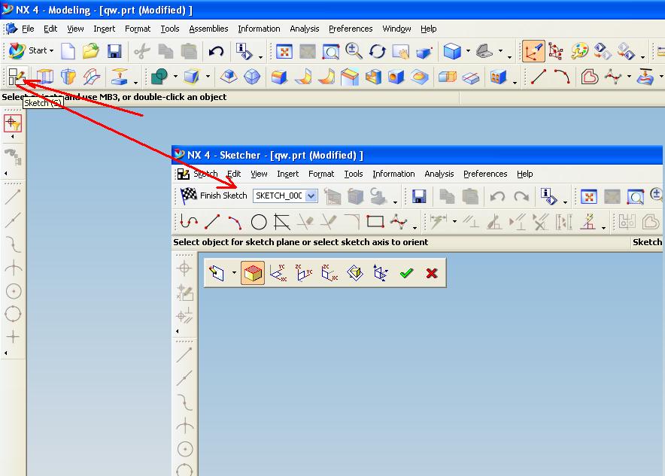Toggle WCS display icon in Modeling toolbar
Screen dimensions: 665x476
(x=533, y=51)
